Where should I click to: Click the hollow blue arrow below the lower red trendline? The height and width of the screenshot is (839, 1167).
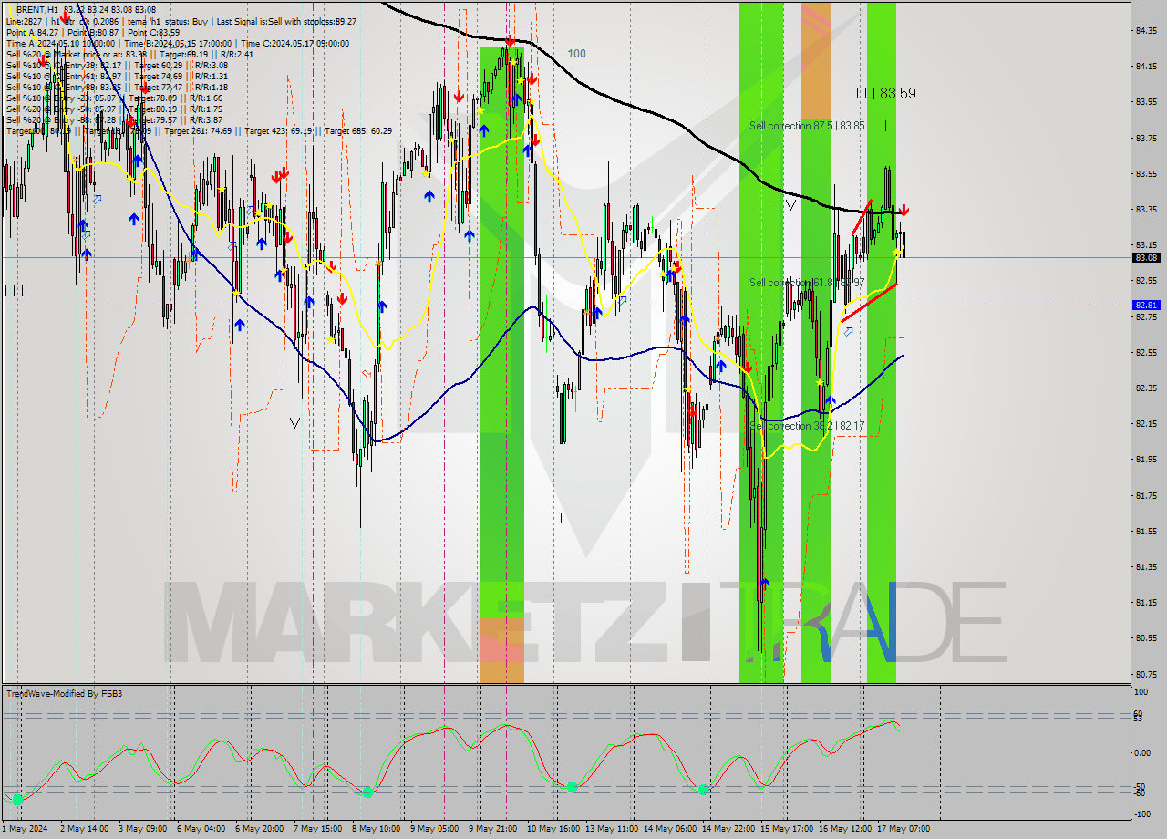click(x=849, y=332)
